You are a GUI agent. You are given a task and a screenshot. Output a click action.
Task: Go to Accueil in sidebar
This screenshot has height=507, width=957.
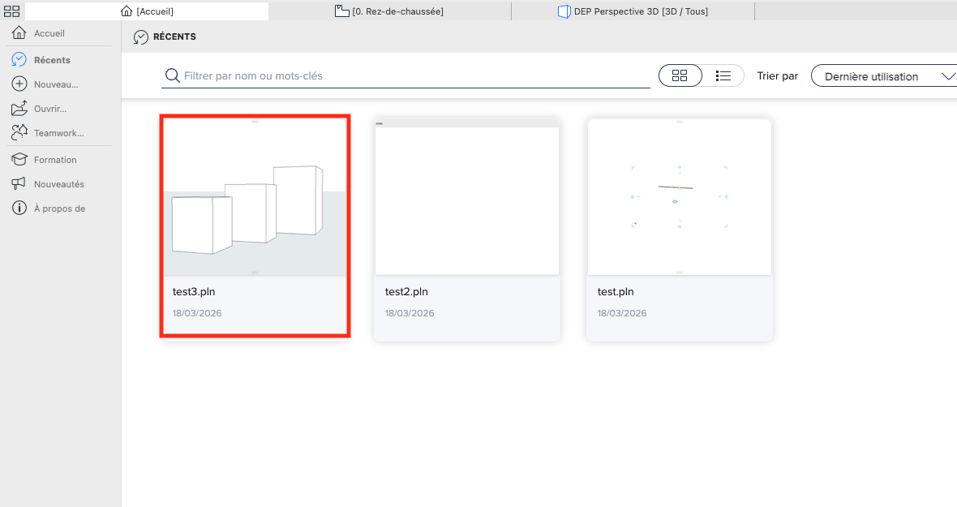pos(49,33)
